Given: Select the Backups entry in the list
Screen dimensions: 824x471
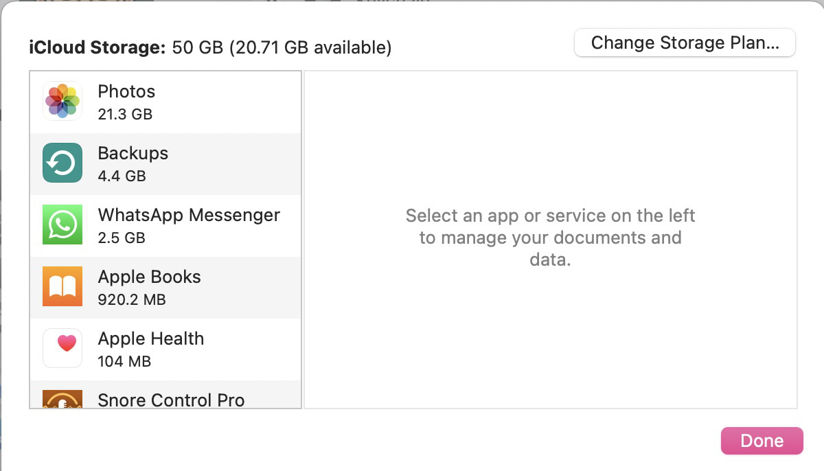Looking at the screenshot, I should [133, 153].
